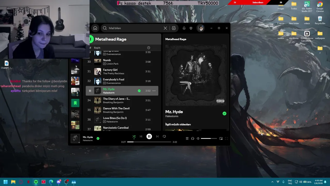This screenshot has width=330, height=186.
Task: Open Netflix from the taskbar
Action: [28, 182]
